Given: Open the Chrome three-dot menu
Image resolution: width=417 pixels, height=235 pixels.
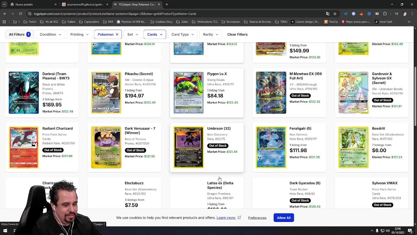Looking at the screenshot, I should (x=412, y=14).
